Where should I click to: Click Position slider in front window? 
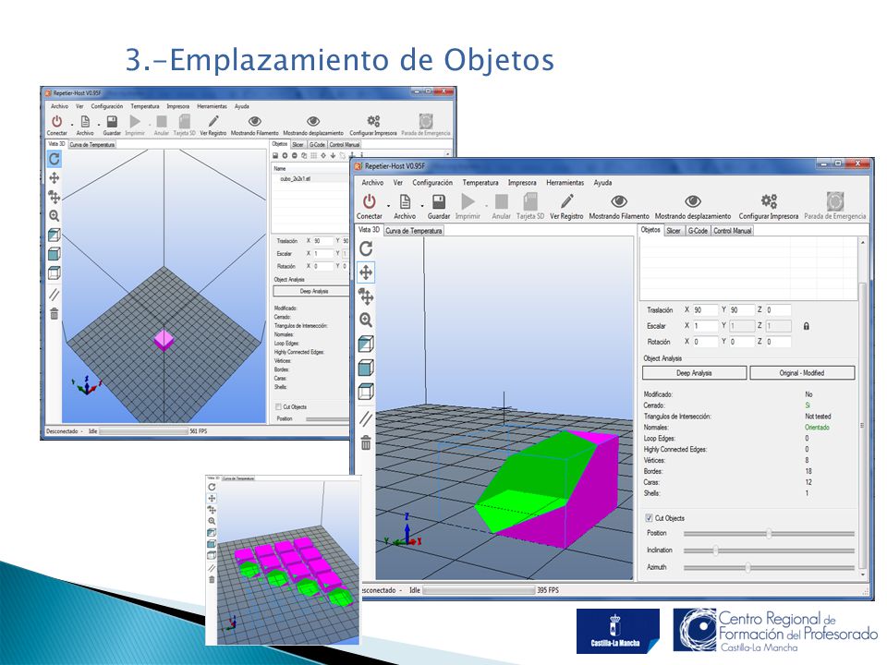pos(769,533)
